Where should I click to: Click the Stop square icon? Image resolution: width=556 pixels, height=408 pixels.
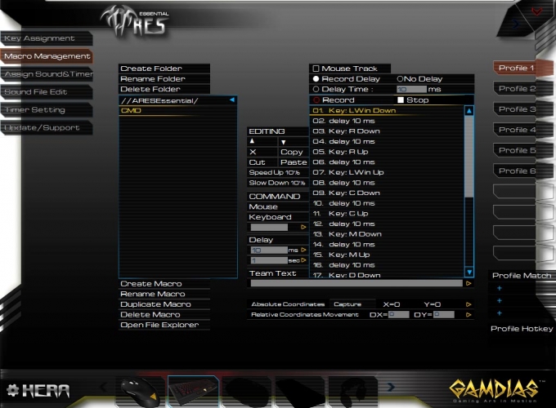tap(401, 100)
